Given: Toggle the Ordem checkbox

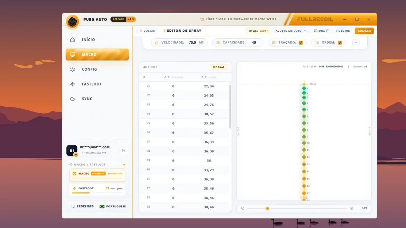Looking at the screenshot, I should click(340, 42).
